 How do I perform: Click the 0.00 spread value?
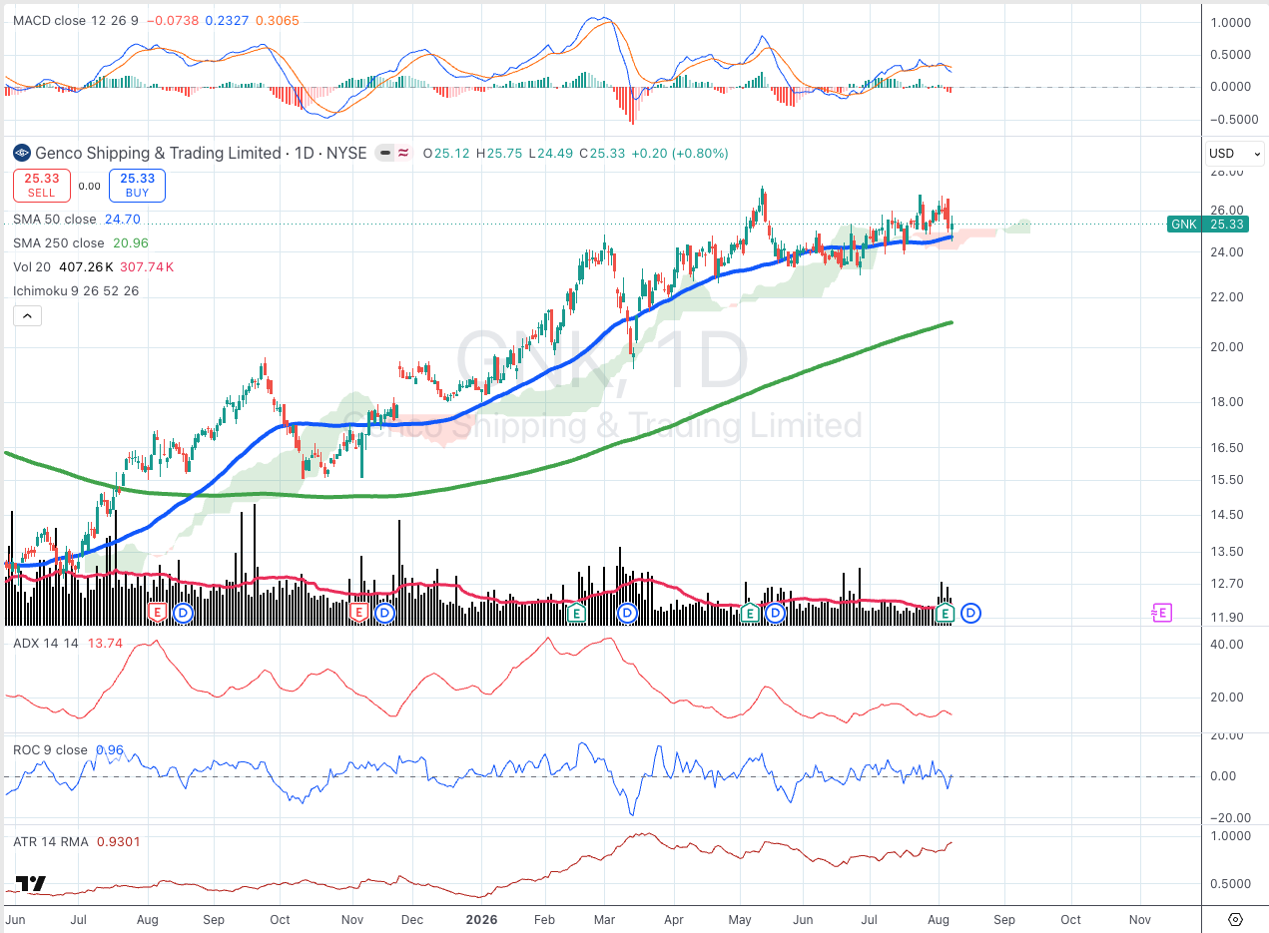(x=89, y=186)
